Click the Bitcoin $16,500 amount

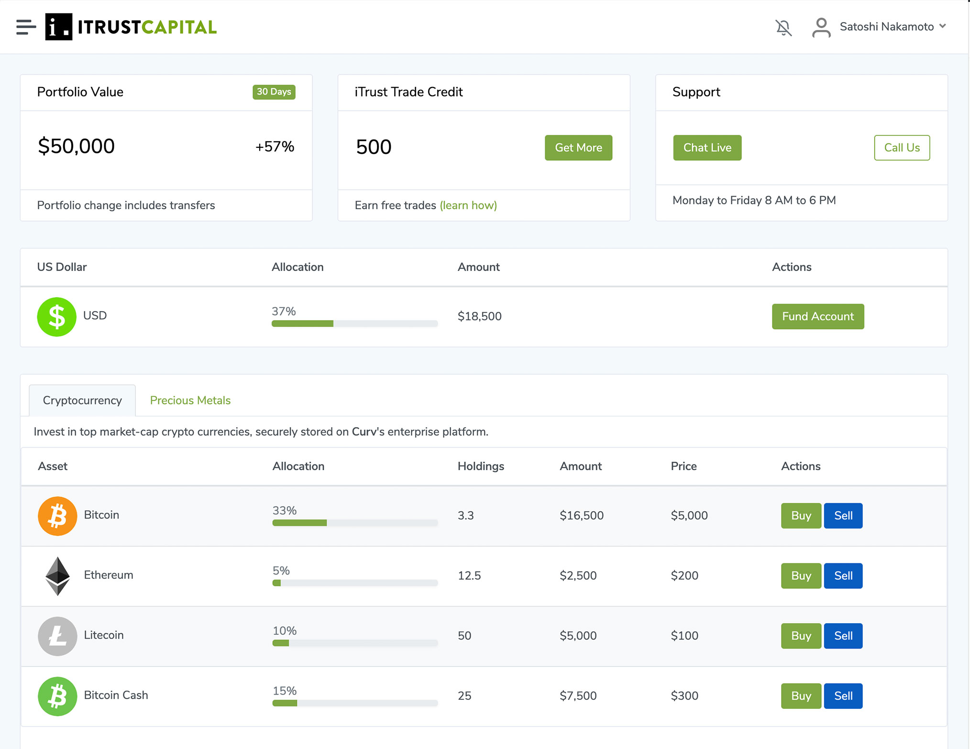pos(582,516)
